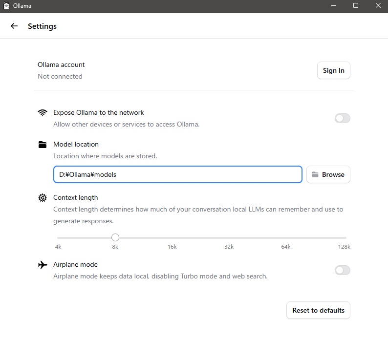Maximize the Ollama window
Screen dimensions: 388x341
coord(356,6)
